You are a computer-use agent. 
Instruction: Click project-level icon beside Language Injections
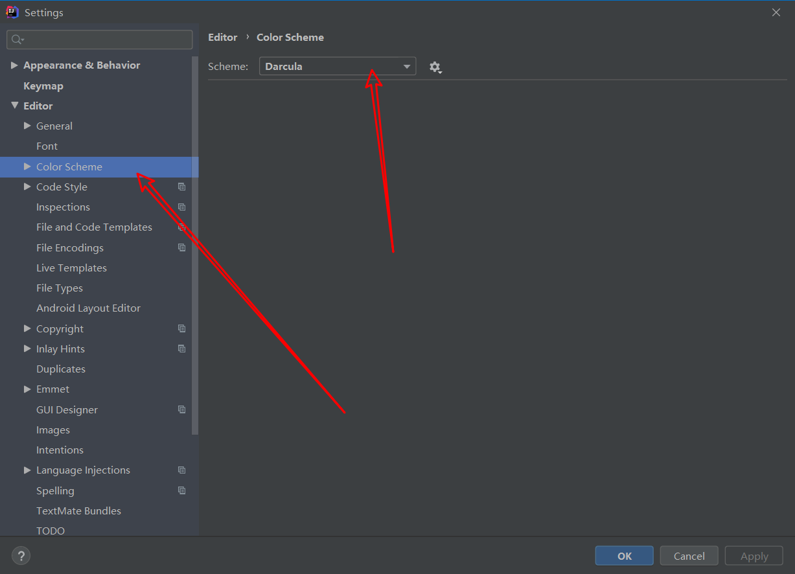coord(182,470)
